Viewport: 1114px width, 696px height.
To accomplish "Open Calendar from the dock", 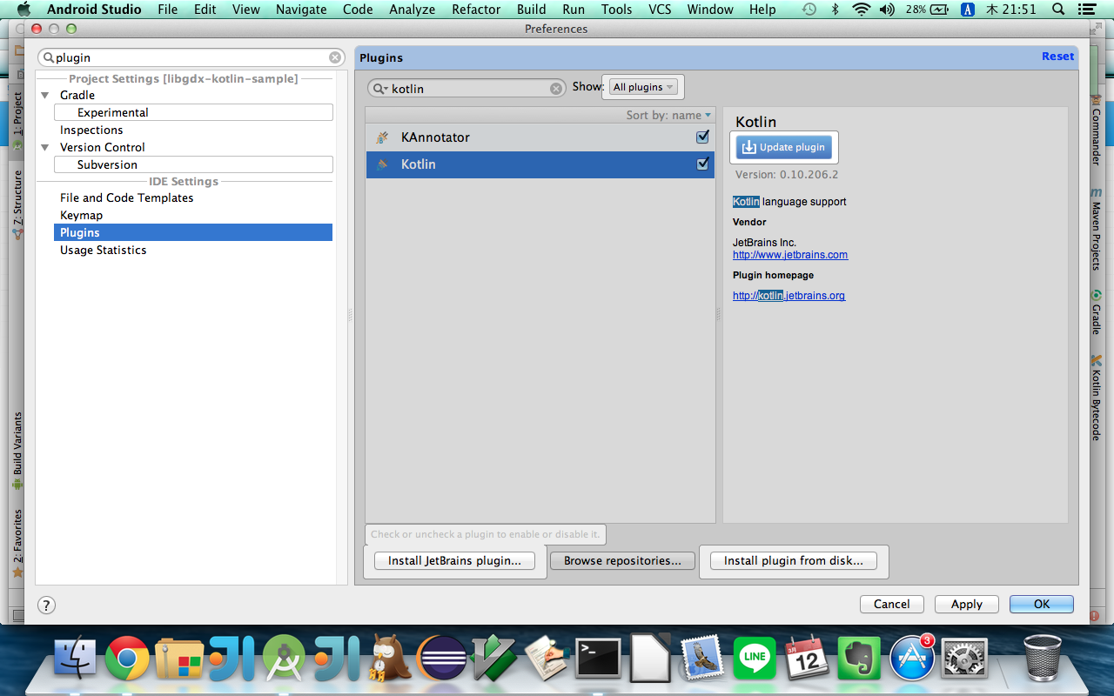I will [807, 659].
